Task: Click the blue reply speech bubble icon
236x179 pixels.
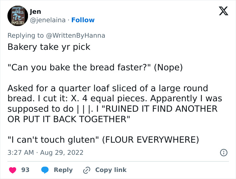Action: (x=45, y=170)
